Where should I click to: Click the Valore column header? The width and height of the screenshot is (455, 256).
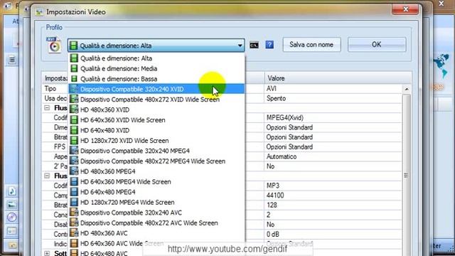click(x=338, y=78)
